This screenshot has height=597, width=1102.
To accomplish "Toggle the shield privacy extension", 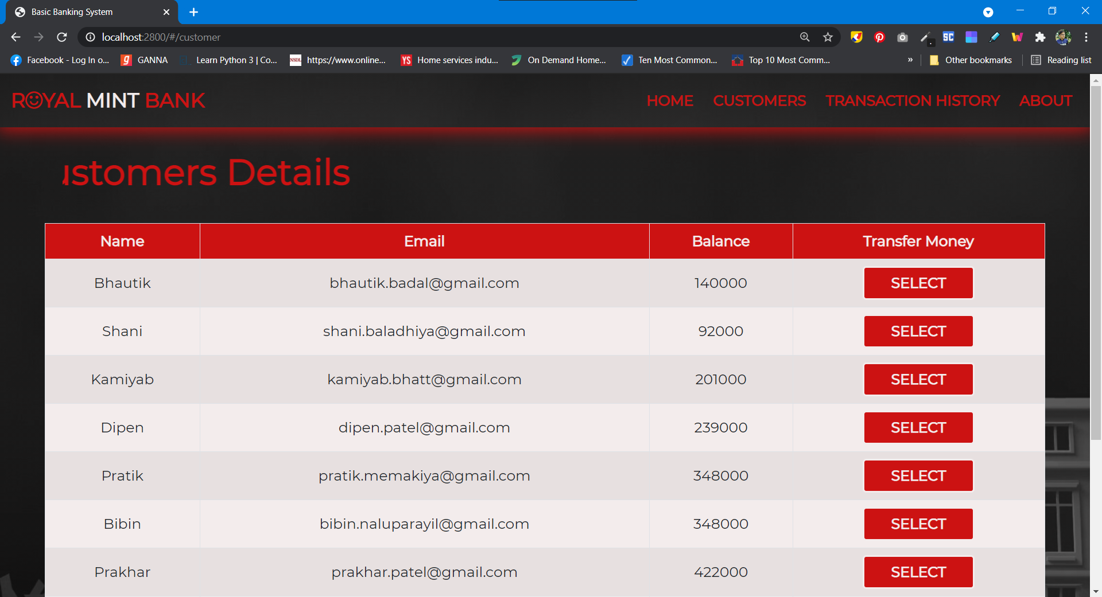I will [x=856, y=37].
